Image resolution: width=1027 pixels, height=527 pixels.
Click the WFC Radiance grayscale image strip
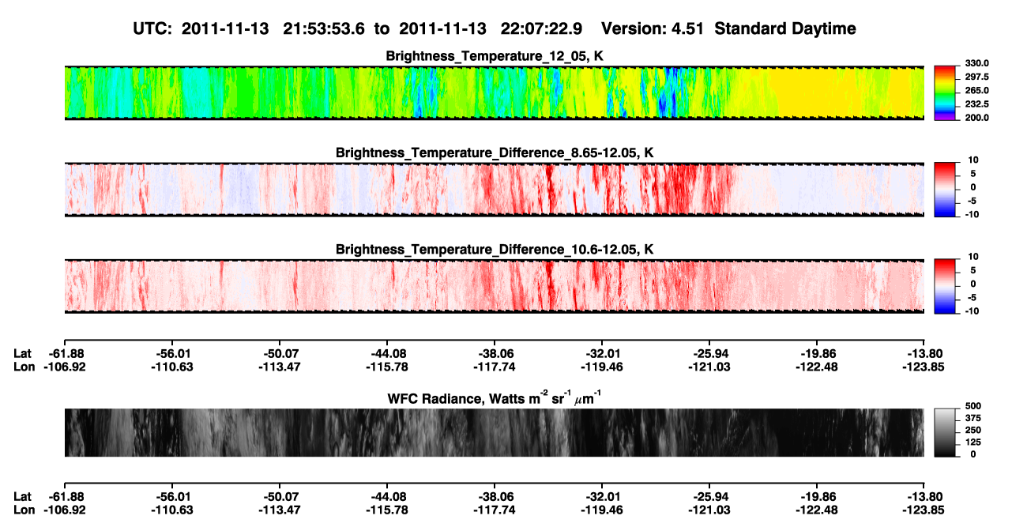(494, 432)
